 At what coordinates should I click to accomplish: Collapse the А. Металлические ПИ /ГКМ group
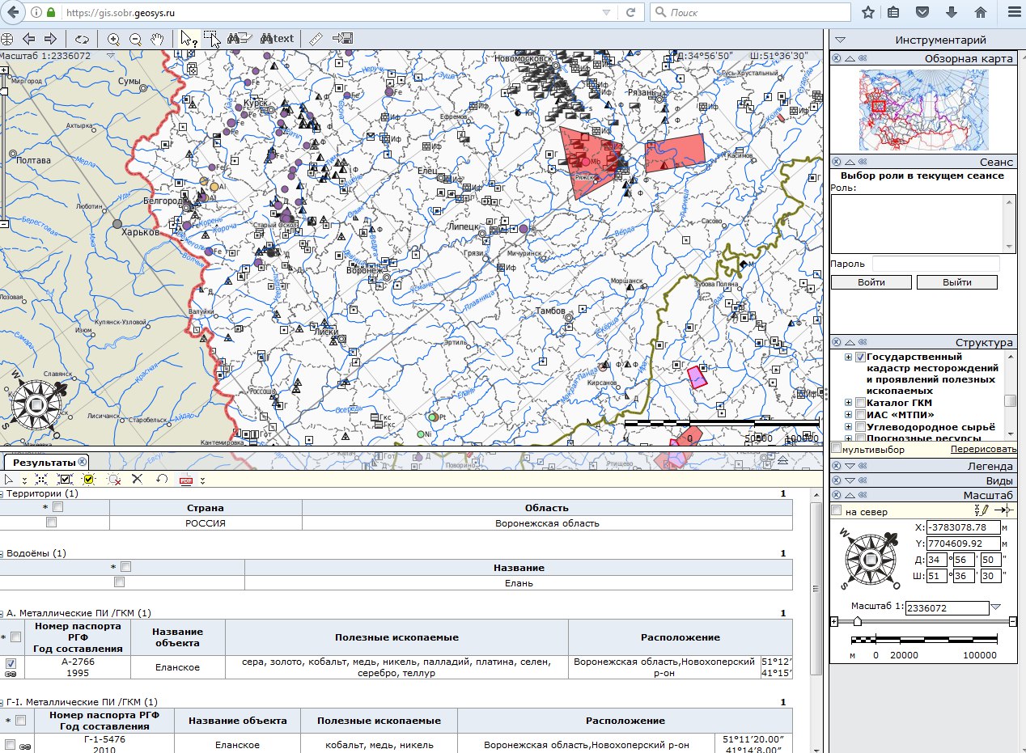point(2,613)
